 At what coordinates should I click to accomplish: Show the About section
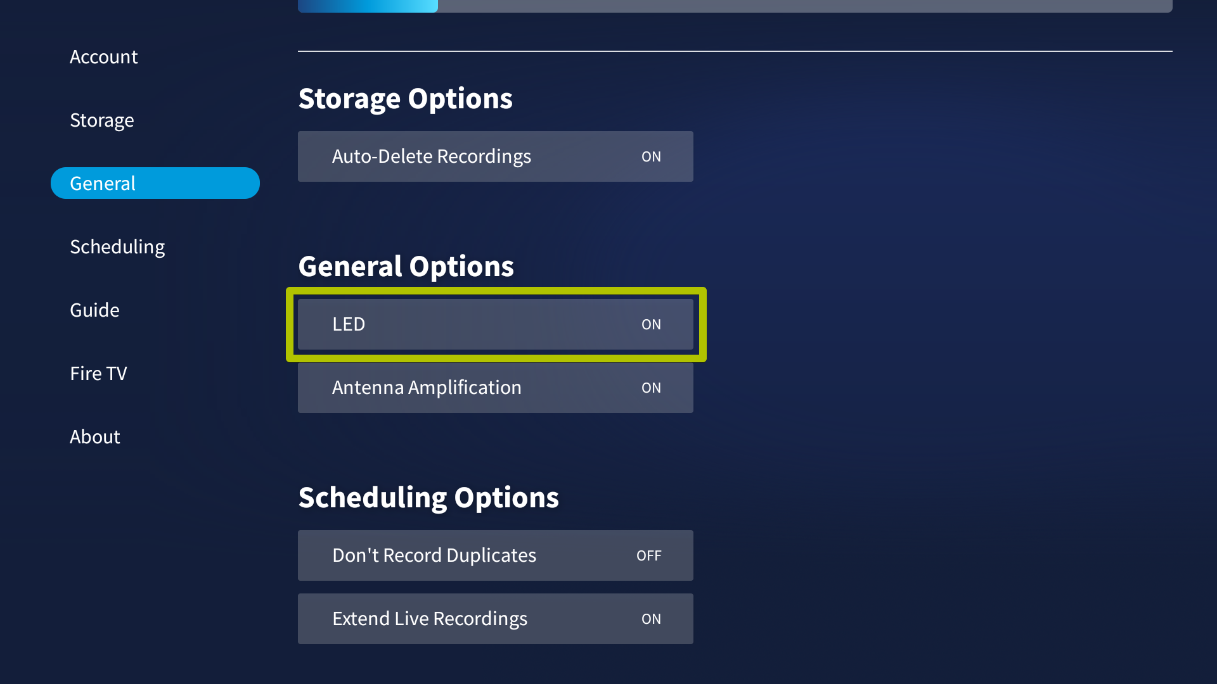(x=94, y=437)
